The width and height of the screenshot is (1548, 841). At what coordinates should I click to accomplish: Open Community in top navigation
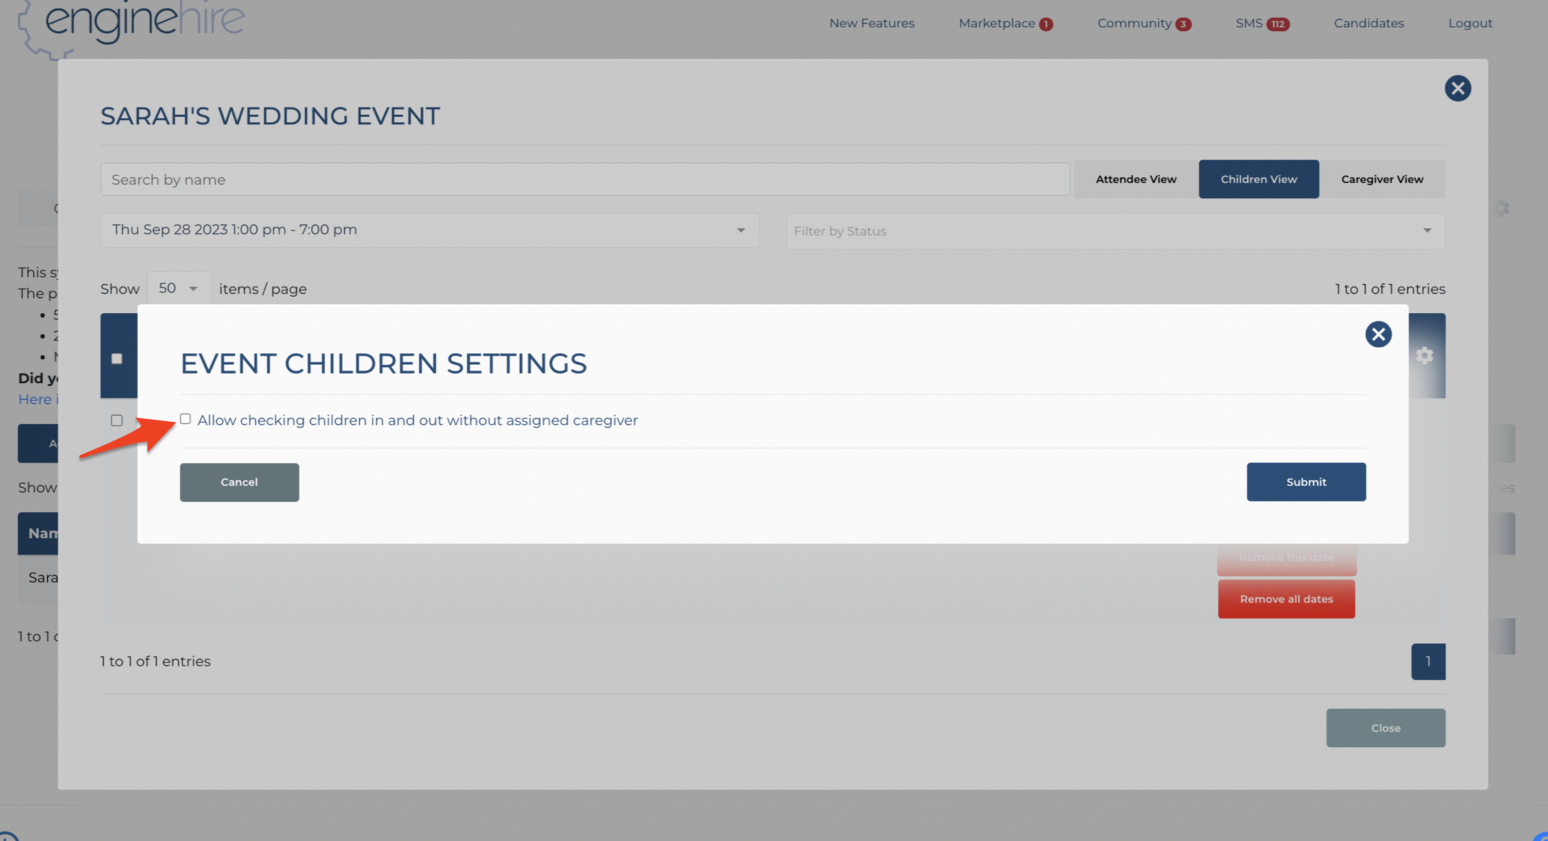(1134, 23)
